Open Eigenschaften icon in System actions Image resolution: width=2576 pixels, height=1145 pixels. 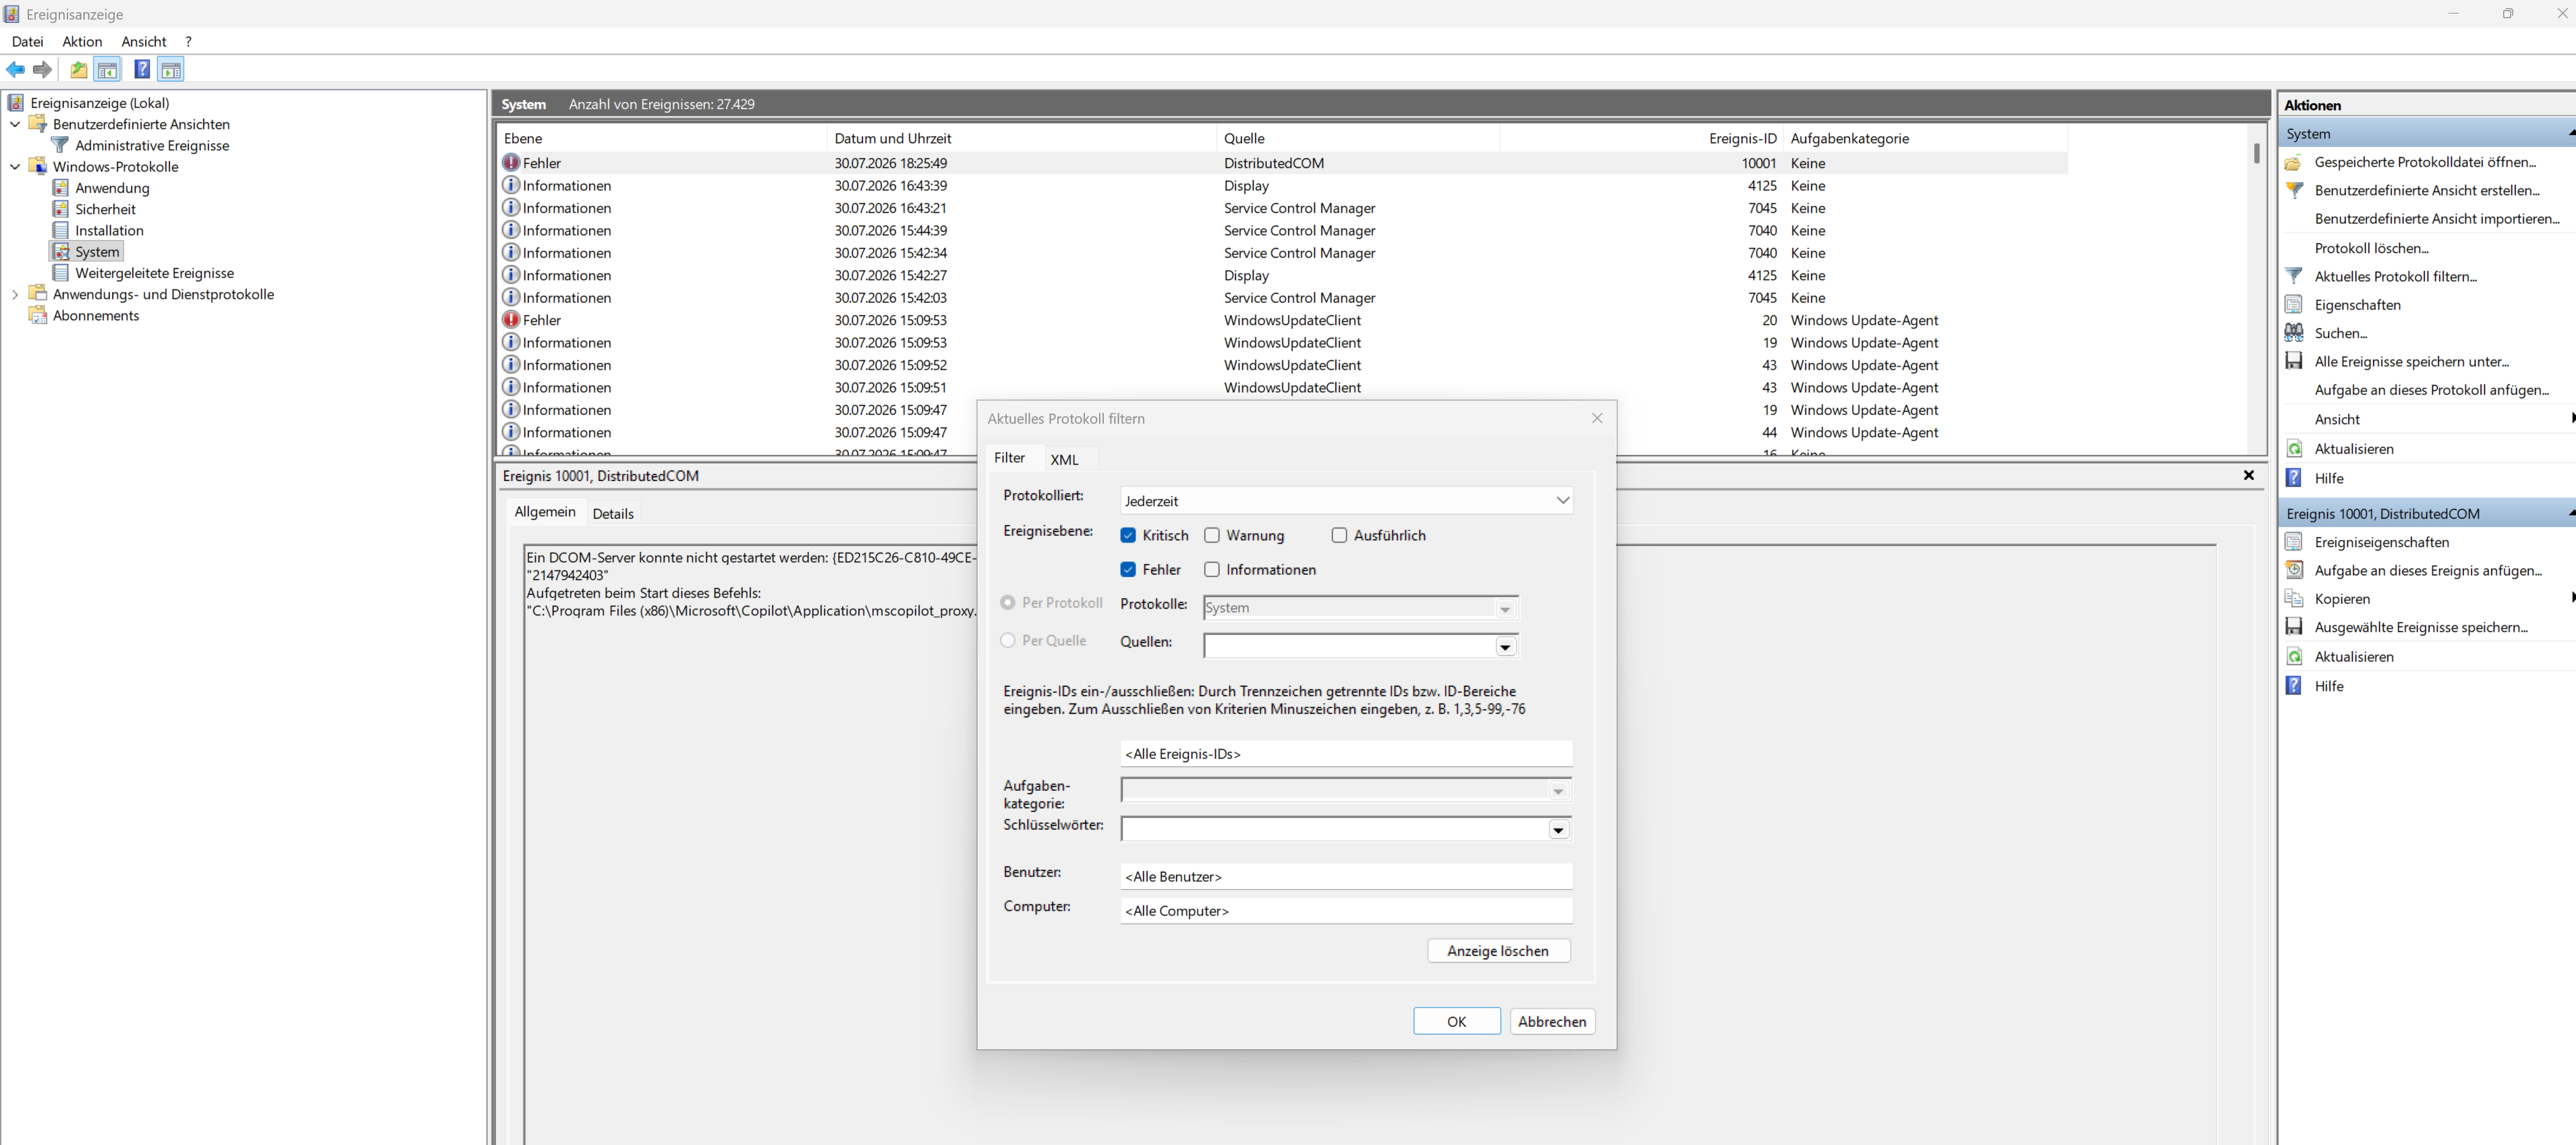(x=2294, y=305)
